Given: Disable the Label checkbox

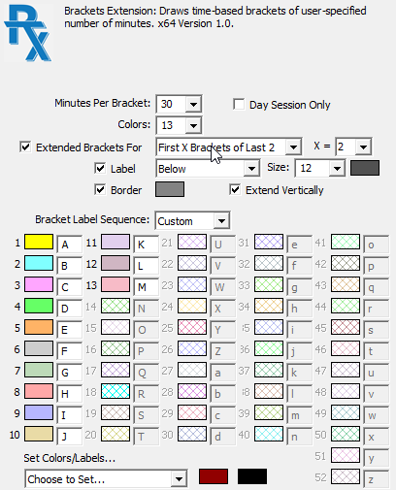Looking at the screenshot, I should point(100,169).
